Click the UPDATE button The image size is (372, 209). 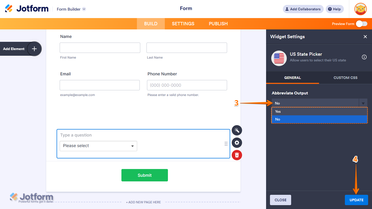pyautogui.click(x=356, y=200)
